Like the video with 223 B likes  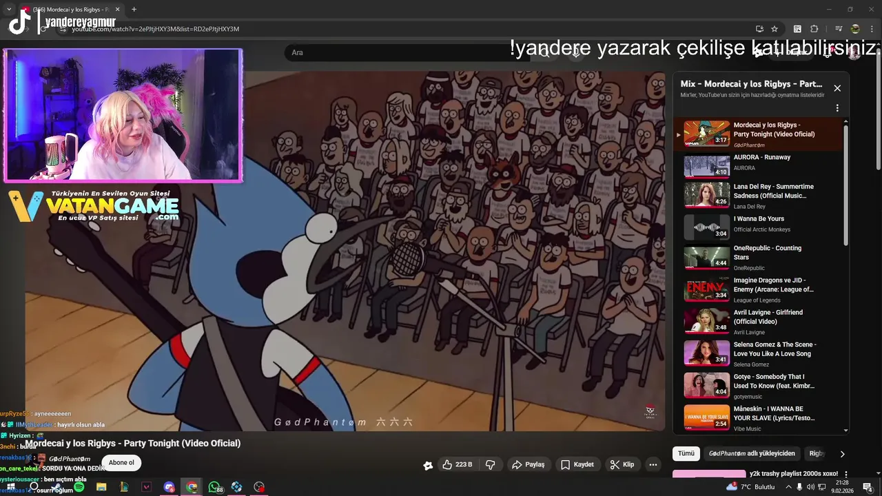pyautogui.click(x=457, y=464)
